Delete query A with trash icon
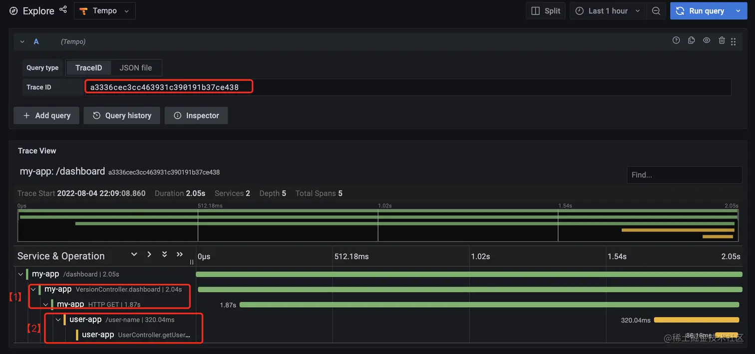This screenshot has height=354, width=755. [x=722, y=40]
